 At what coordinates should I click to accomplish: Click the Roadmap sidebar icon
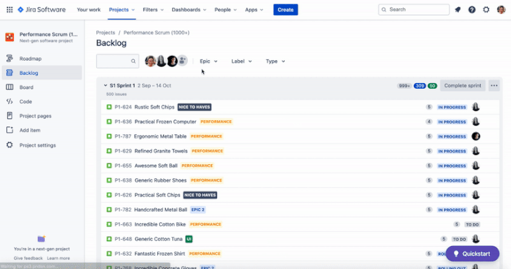click(10, 59)
